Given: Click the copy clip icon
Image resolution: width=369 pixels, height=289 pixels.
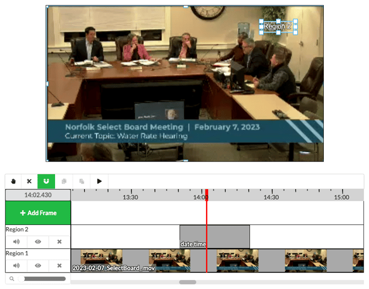Looking at the screenshot, I should 64,181.
